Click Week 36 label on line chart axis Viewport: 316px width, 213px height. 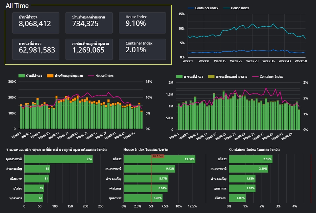coord(268,61)
